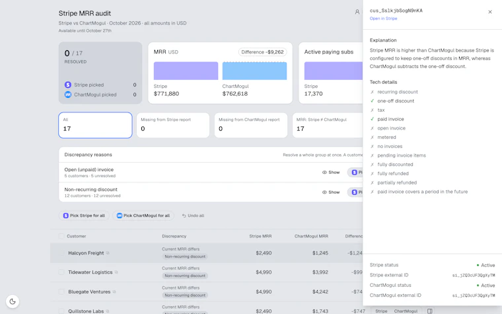Viewport: 502px width, 314px height.
Task: Open side panel icon in Quillstone Labs row
Action: [x=429, y=311]
